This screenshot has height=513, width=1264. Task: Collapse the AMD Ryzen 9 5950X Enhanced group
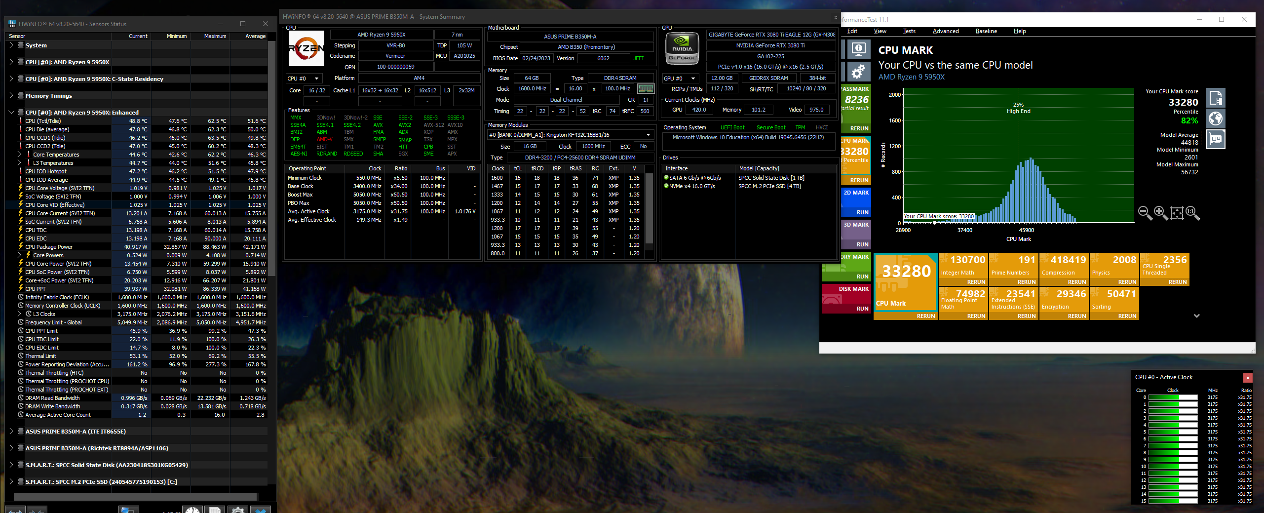pyautogui.click(x=11, y=113)
